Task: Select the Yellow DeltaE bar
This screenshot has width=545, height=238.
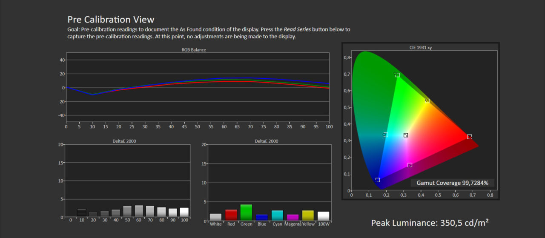Action: click(x=308, y=215)
